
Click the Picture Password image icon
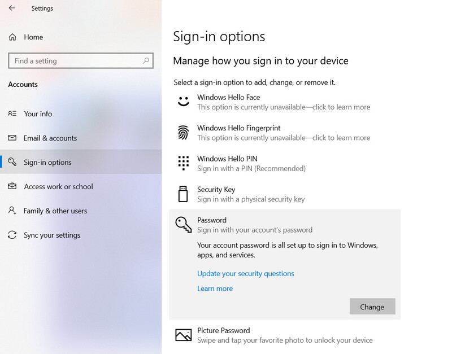click(183, 335)
